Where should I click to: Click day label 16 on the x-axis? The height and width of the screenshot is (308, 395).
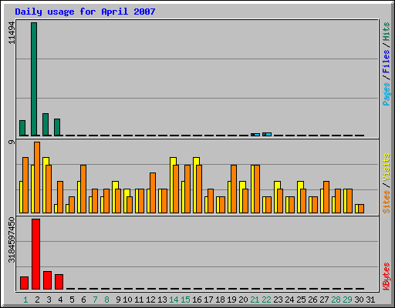coord(197,300)
